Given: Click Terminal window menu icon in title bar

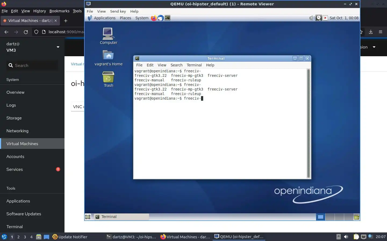Looking at the screenshot, I should [137, 58].
